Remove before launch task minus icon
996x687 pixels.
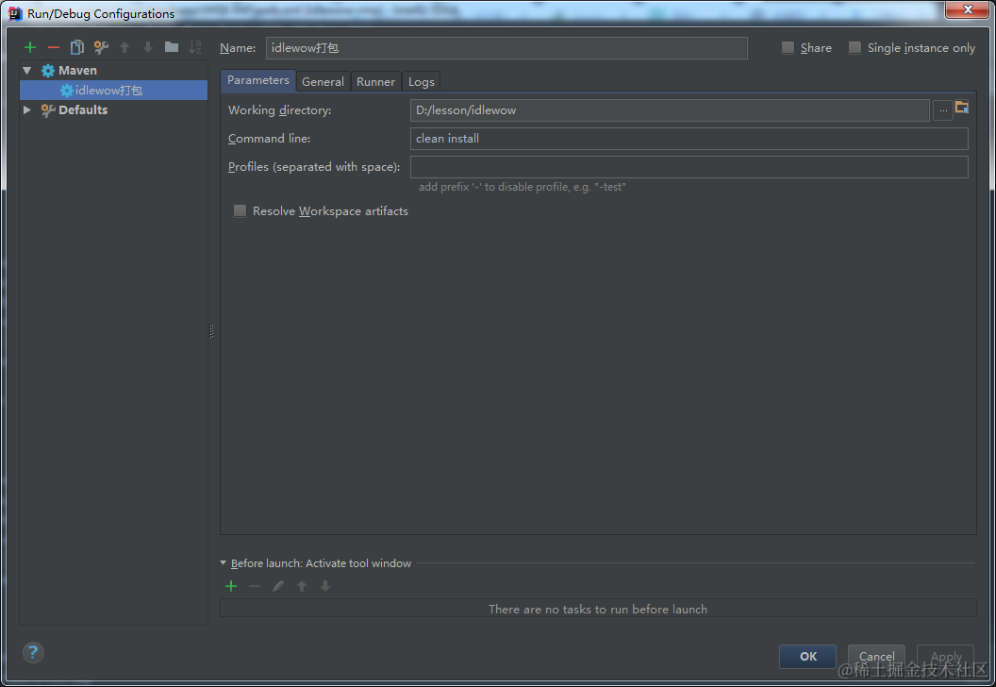[255, 586]
